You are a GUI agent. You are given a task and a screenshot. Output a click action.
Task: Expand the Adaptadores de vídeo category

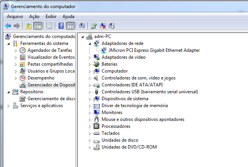pyautogui.click(x=90, y=58)
